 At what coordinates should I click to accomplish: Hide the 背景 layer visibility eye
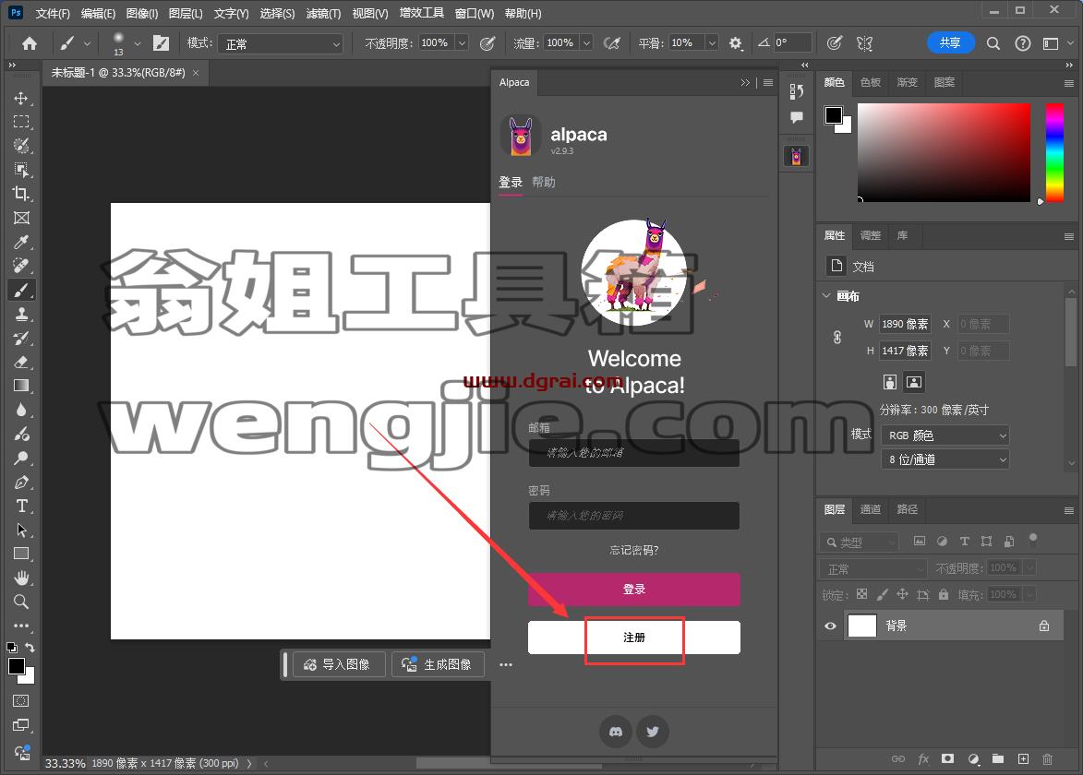click(x=830, y=626)
